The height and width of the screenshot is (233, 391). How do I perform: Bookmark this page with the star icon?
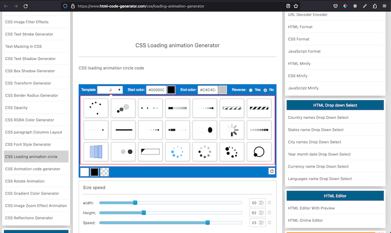pos(296,6)
